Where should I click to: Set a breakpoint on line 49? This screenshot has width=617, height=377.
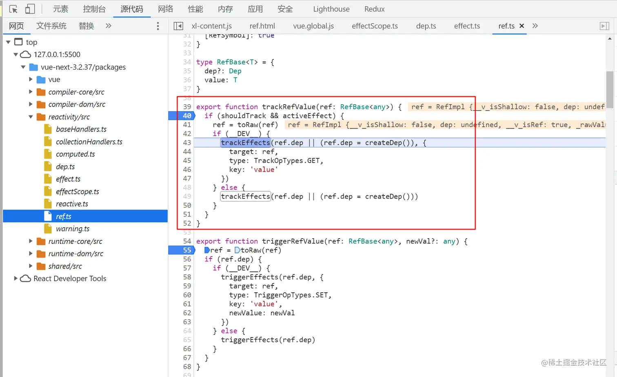point(187,196)
